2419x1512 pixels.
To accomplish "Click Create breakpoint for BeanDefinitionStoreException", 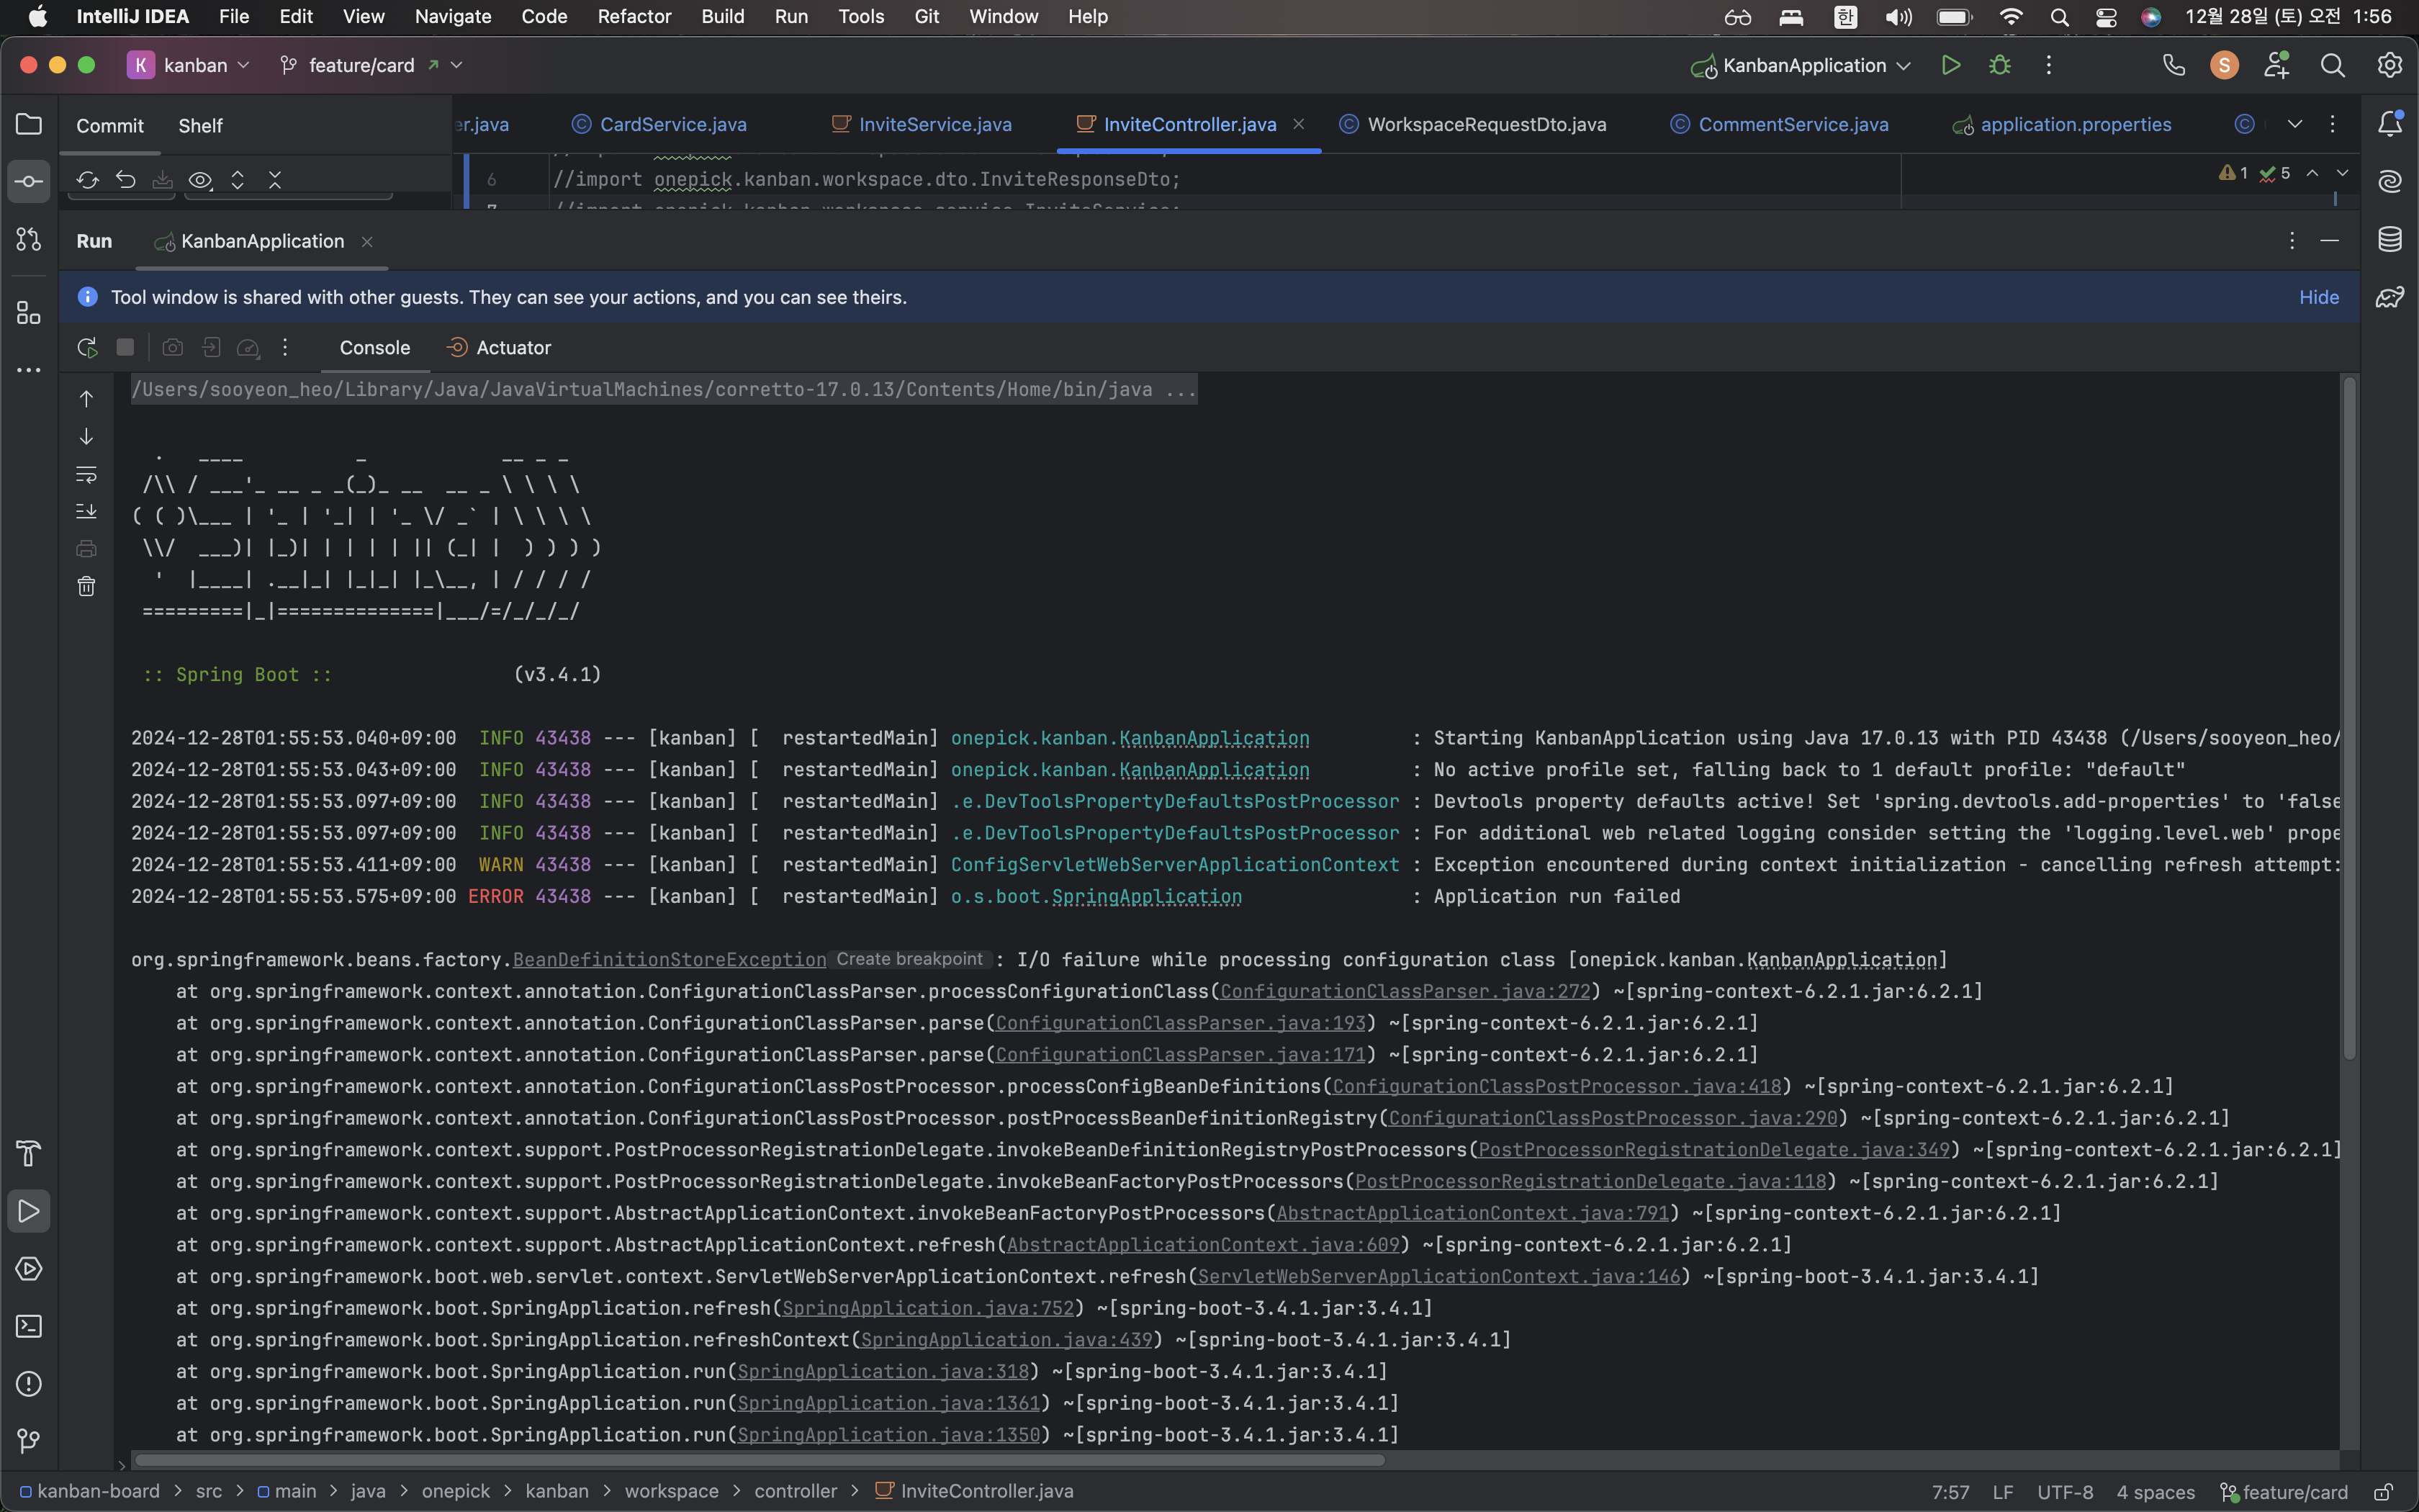I will coord(909,959).
